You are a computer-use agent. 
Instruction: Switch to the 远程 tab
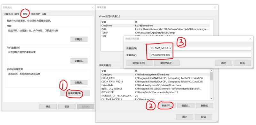[44, 14]
